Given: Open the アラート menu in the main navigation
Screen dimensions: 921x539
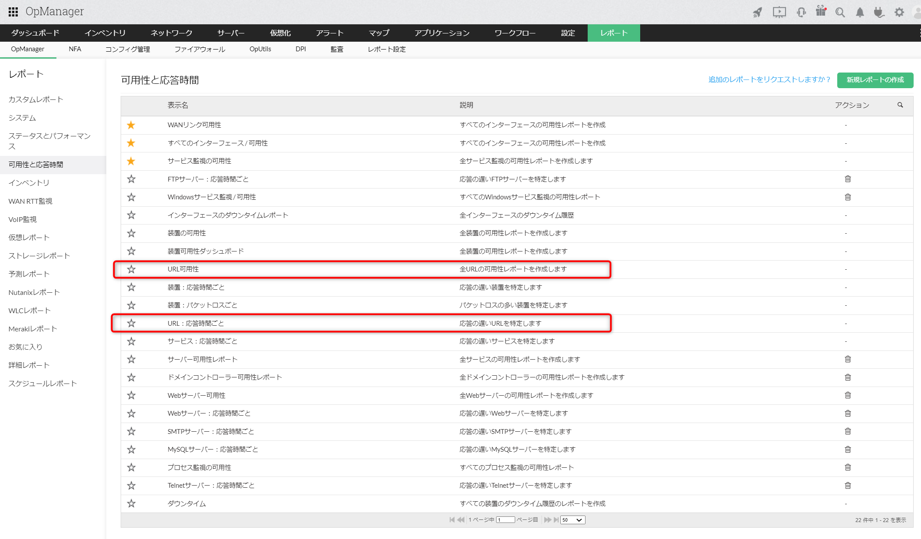Looking at the screenshot, I should pos(329,33).
